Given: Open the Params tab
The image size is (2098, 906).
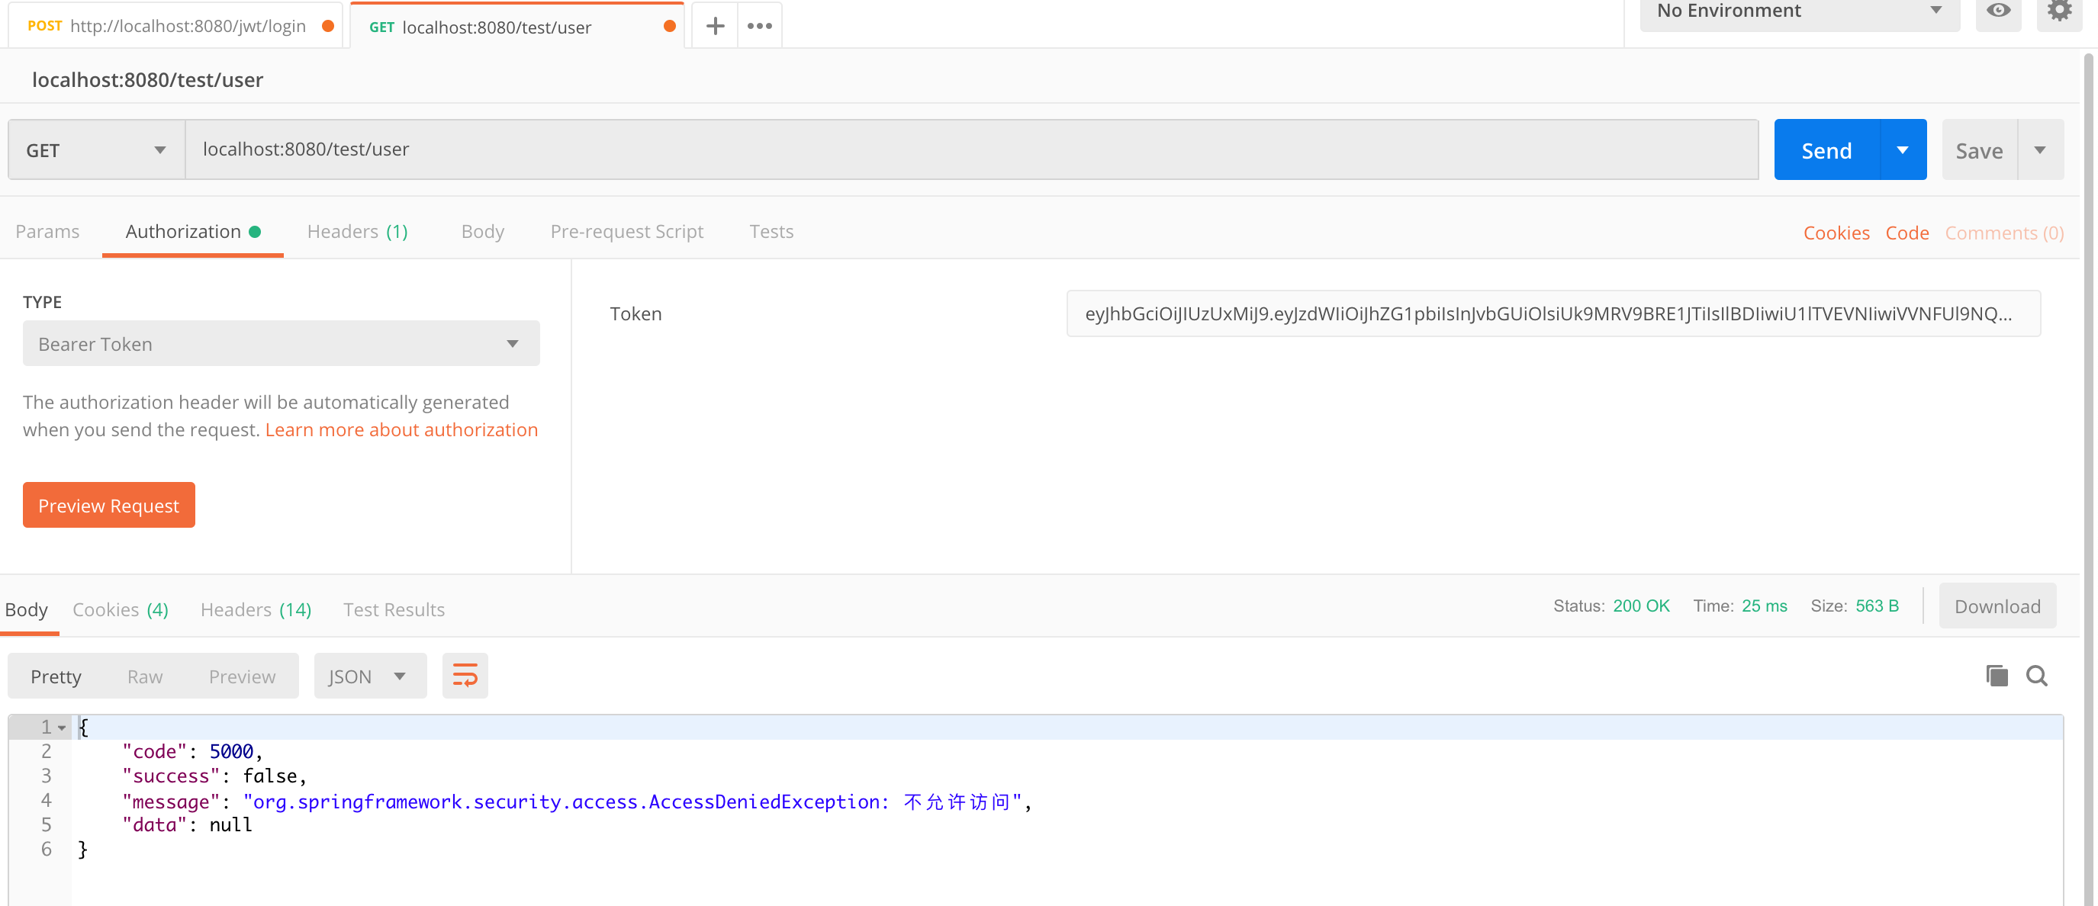Looking at the screenshot, I should [47, 232].
